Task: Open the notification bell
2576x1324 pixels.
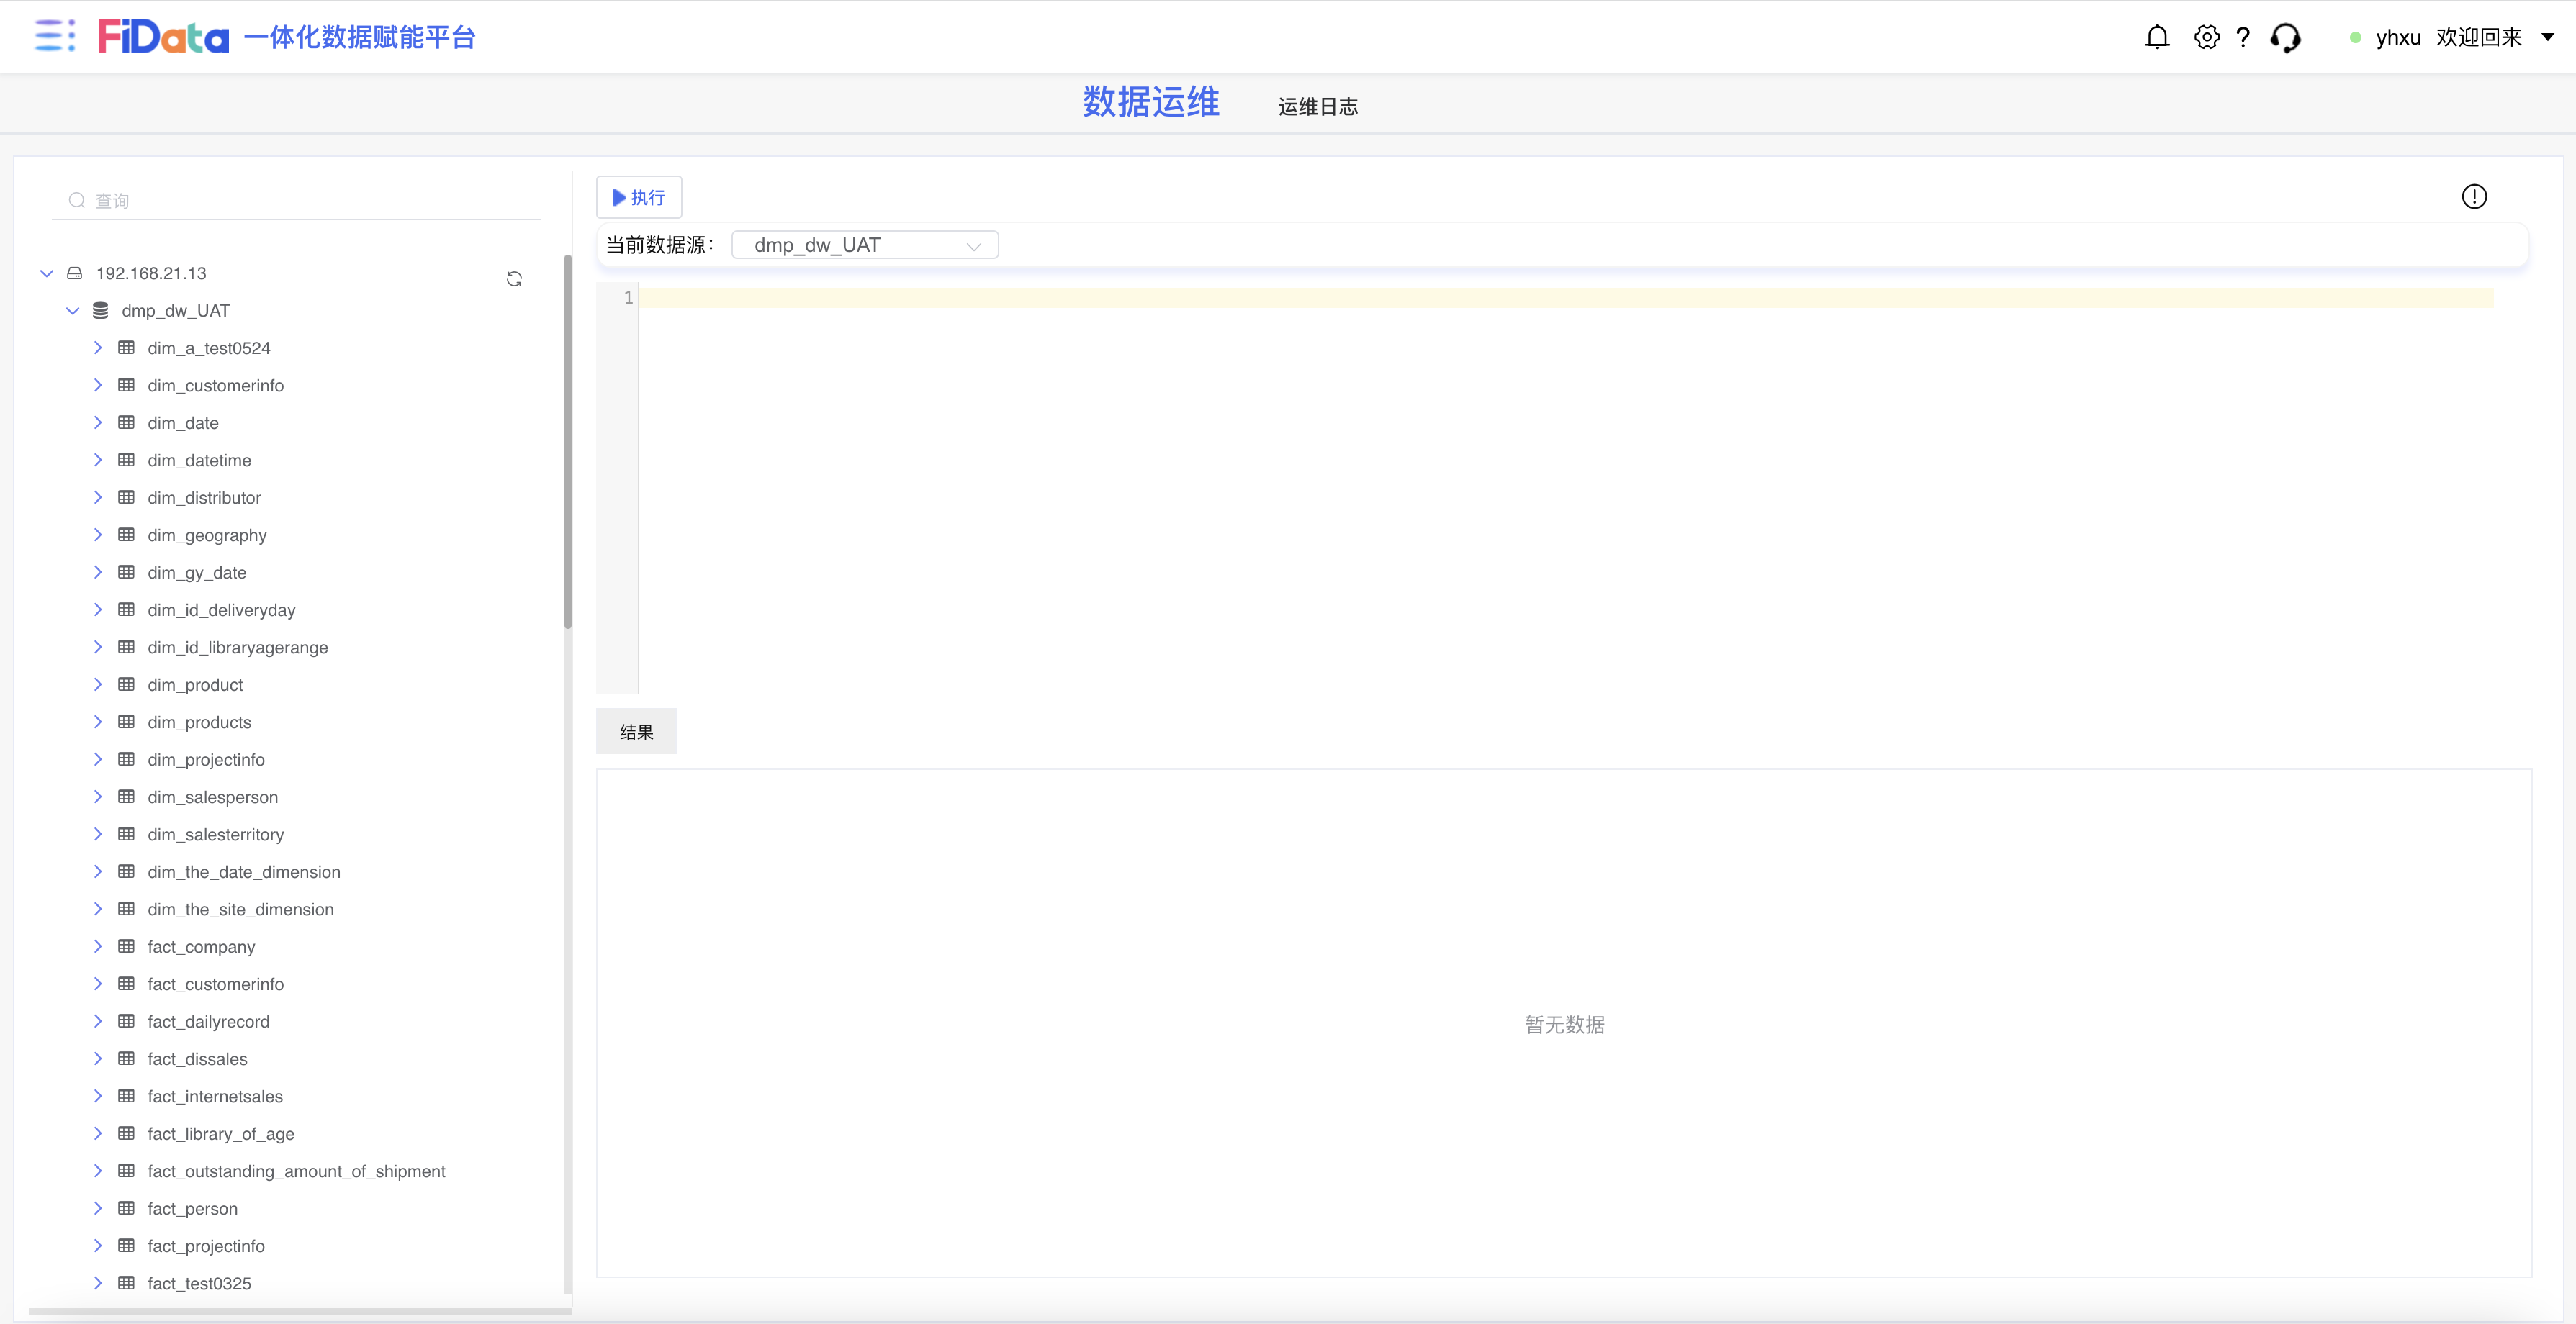Action: click(x=2157, y=37)
